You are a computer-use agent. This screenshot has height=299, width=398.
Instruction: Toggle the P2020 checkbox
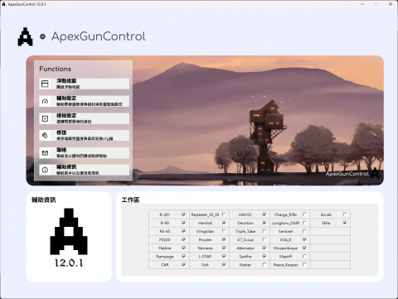(x=183, y=239)
